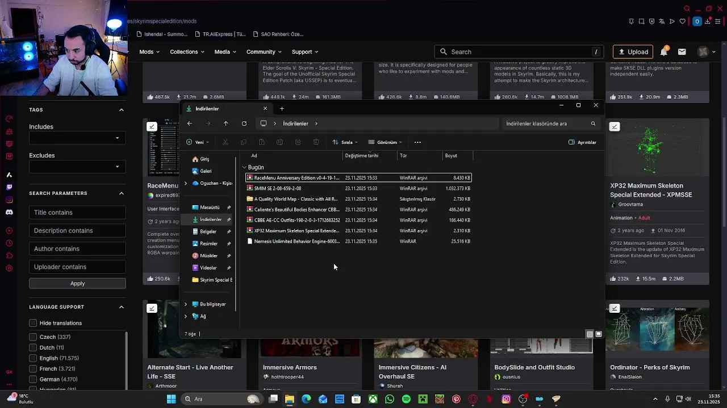Screen dimensions: 727x408
Task: Click the Upload button
Action: (x=633, y=52)
